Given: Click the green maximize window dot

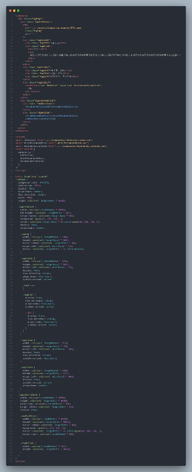Looking at the screenshot, I should tap(18, 10).
